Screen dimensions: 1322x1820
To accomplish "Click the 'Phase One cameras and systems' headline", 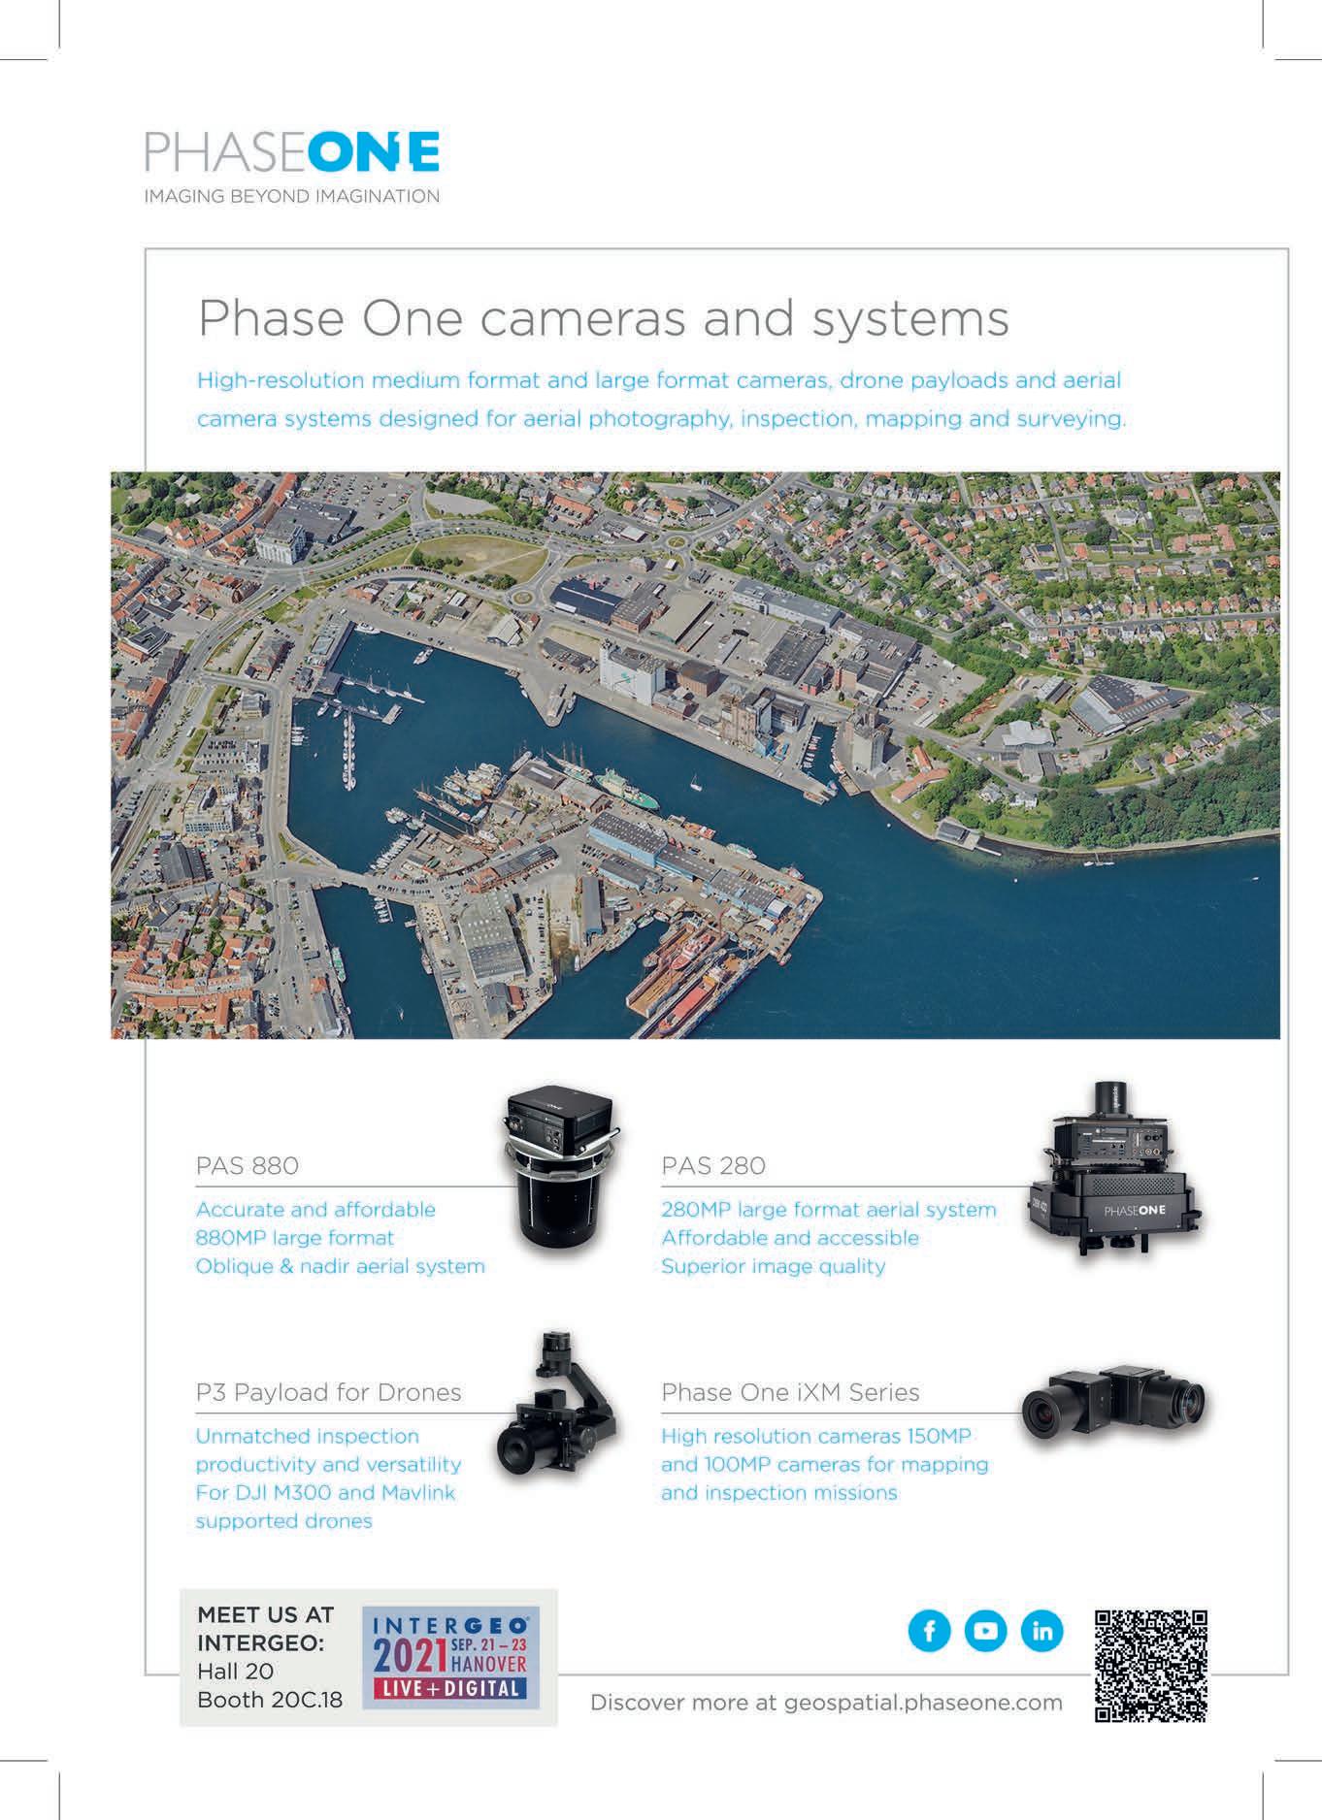I will coord(603,318).
